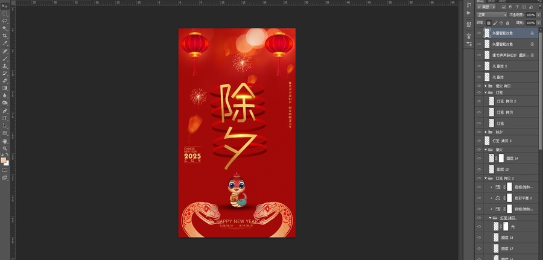
Task: Toggle lock position icon
Action: click(501, 23)
